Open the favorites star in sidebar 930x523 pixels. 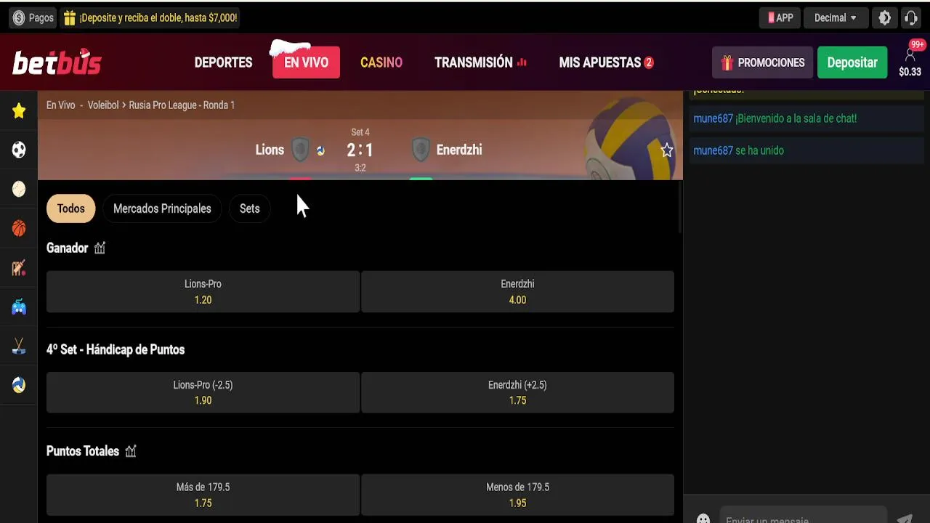tap(19, 111)
